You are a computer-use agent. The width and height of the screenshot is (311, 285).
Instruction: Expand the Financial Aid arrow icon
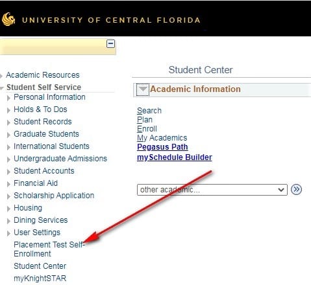pos(8,184)
